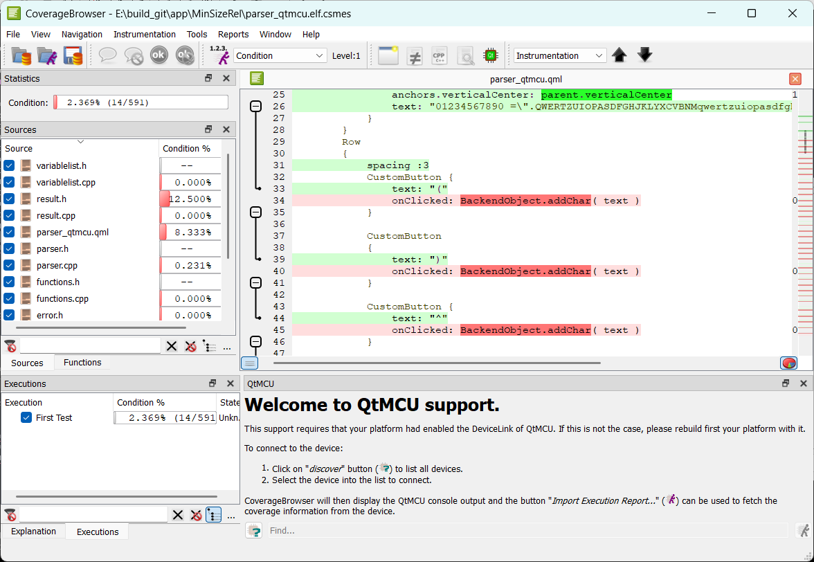Toggle tree view in Executions filter bar
Viewport: 814px width, 562px height.
(x=213, y=515)
